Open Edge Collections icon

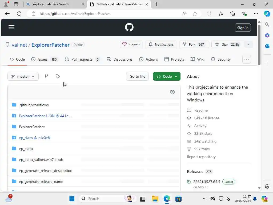coord(232,14)
